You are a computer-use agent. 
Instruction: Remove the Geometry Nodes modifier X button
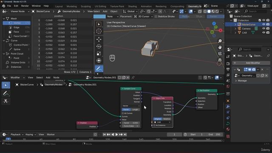pos(262,70)
